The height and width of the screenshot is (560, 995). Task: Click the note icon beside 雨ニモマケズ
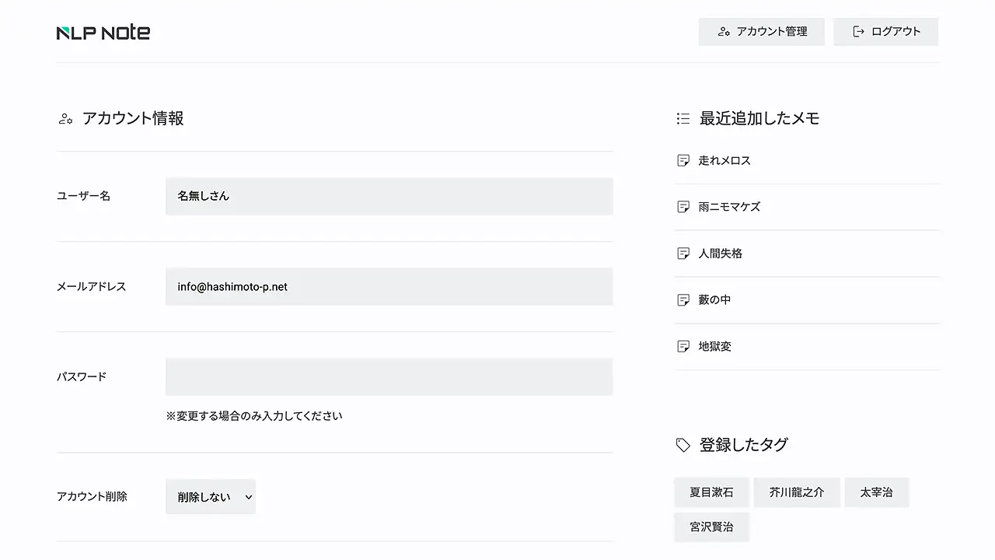click(x=683, y=207)
